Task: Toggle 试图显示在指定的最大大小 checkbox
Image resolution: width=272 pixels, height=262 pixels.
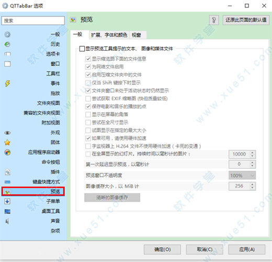Action: [88, 130]
